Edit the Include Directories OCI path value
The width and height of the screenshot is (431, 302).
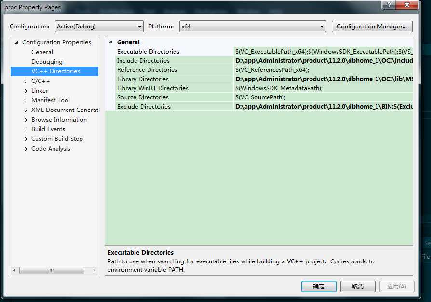[323, 60]
